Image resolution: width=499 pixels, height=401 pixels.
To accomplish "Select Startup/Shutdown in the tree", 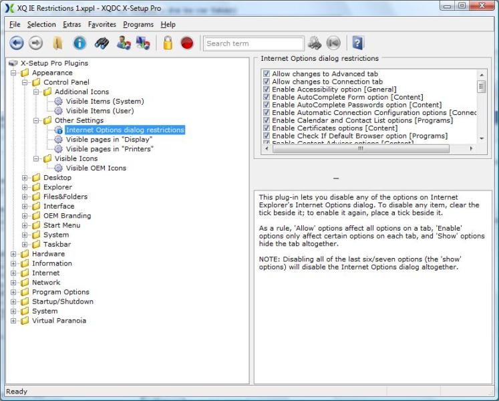I will pos(63,301).
